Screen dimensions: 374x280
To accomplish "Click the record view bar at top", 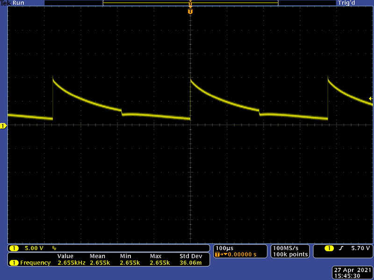I will click(x=190, y=3).
